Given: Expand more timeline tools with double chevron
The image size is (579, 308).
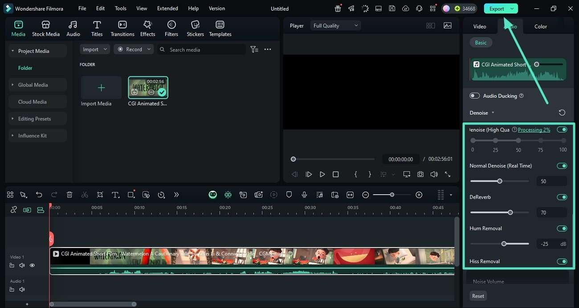Looking at the screenshot, I should click(176, 195).
